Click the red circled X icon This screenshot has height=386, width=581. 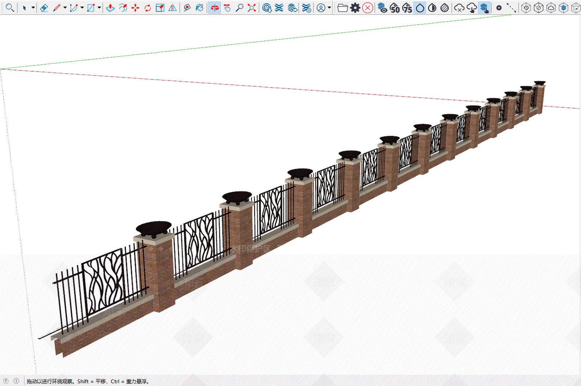coord(368,8)
